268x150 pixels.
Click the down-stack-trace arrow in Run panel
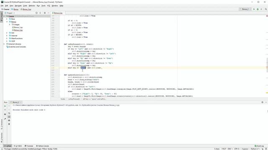pyautogui.click(x=9, y=110)
